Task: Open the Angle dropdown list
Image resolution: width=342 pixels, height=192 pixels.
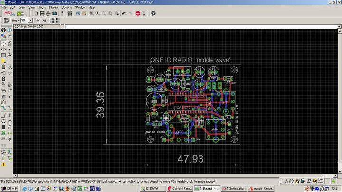Action: [30, 21]
